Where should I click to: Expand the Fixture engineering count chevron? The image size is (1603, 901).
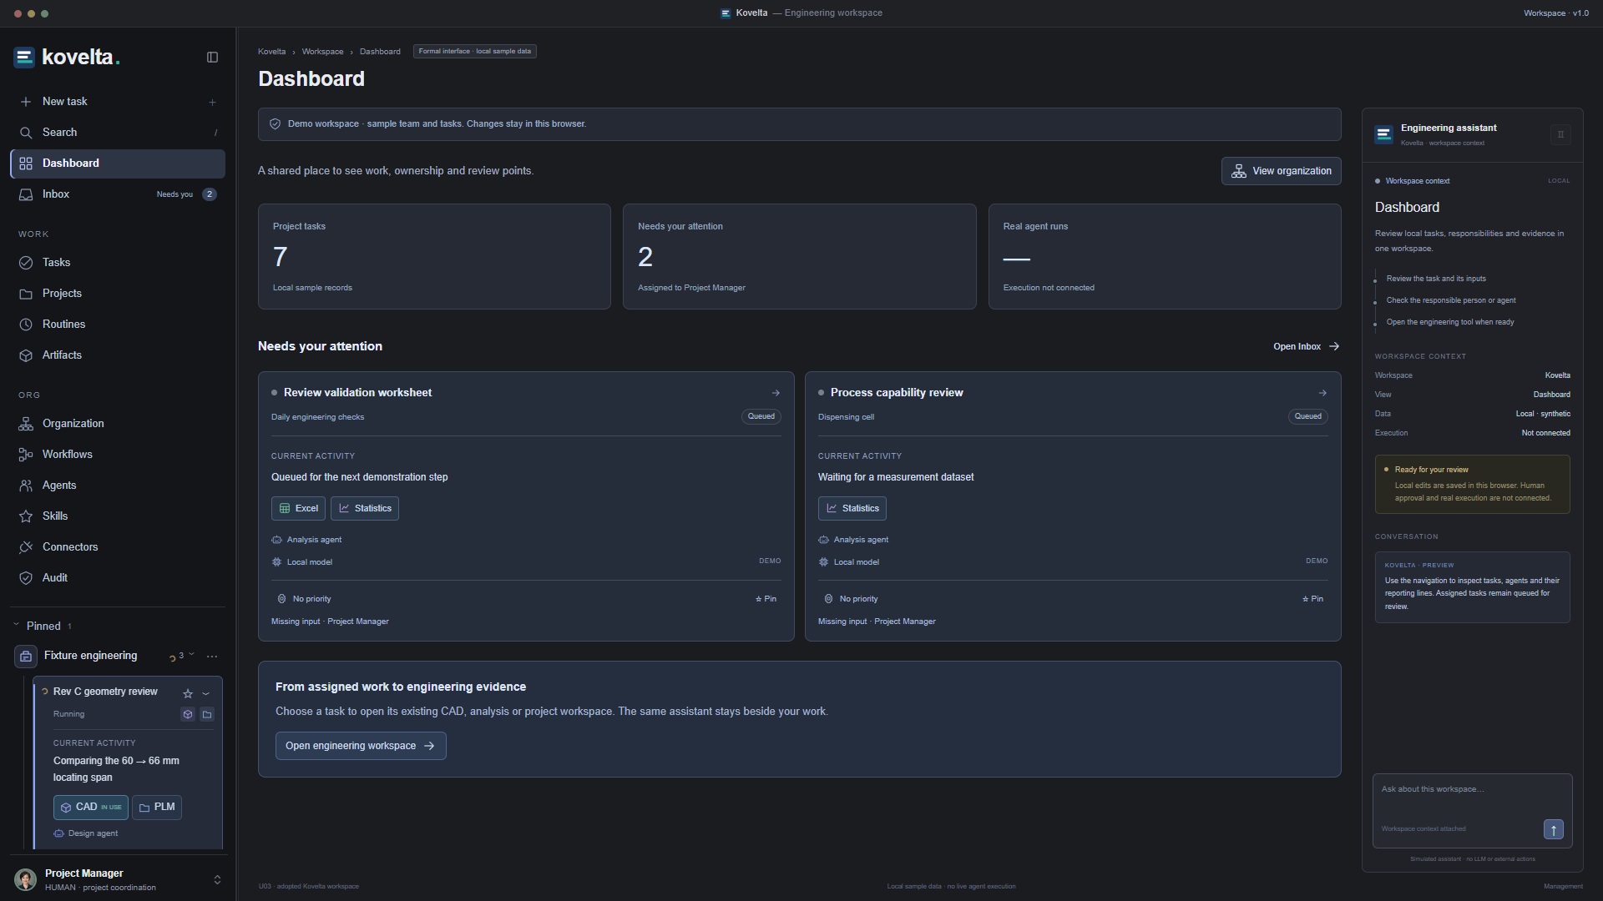pos(191,655)
